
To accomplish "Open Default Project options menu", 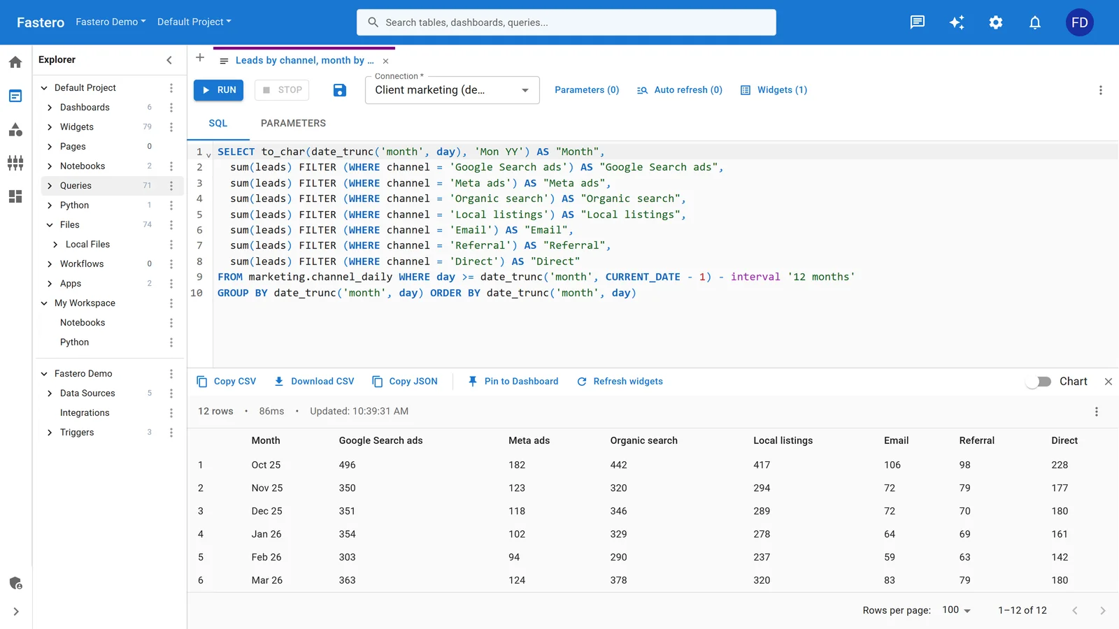I will click(171, 88).
